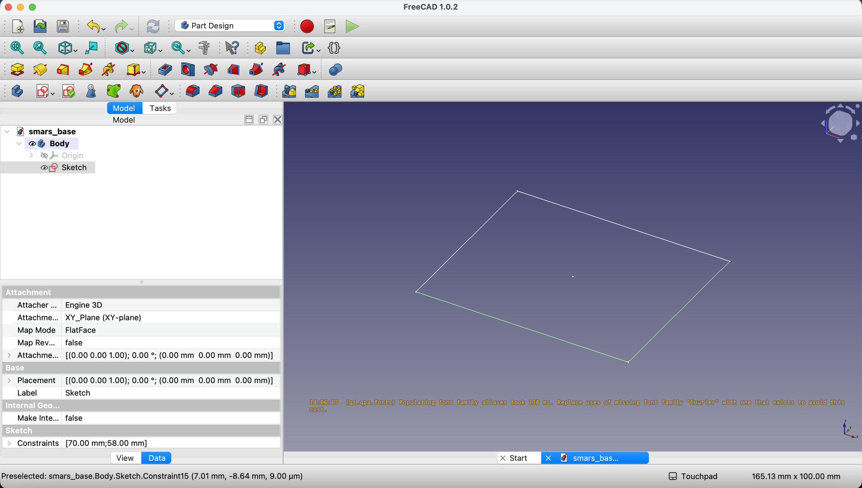Click the Create Body icon
The width and height of the screenshot is (862, 488).
pyautogui.click(x=17, y=91)
